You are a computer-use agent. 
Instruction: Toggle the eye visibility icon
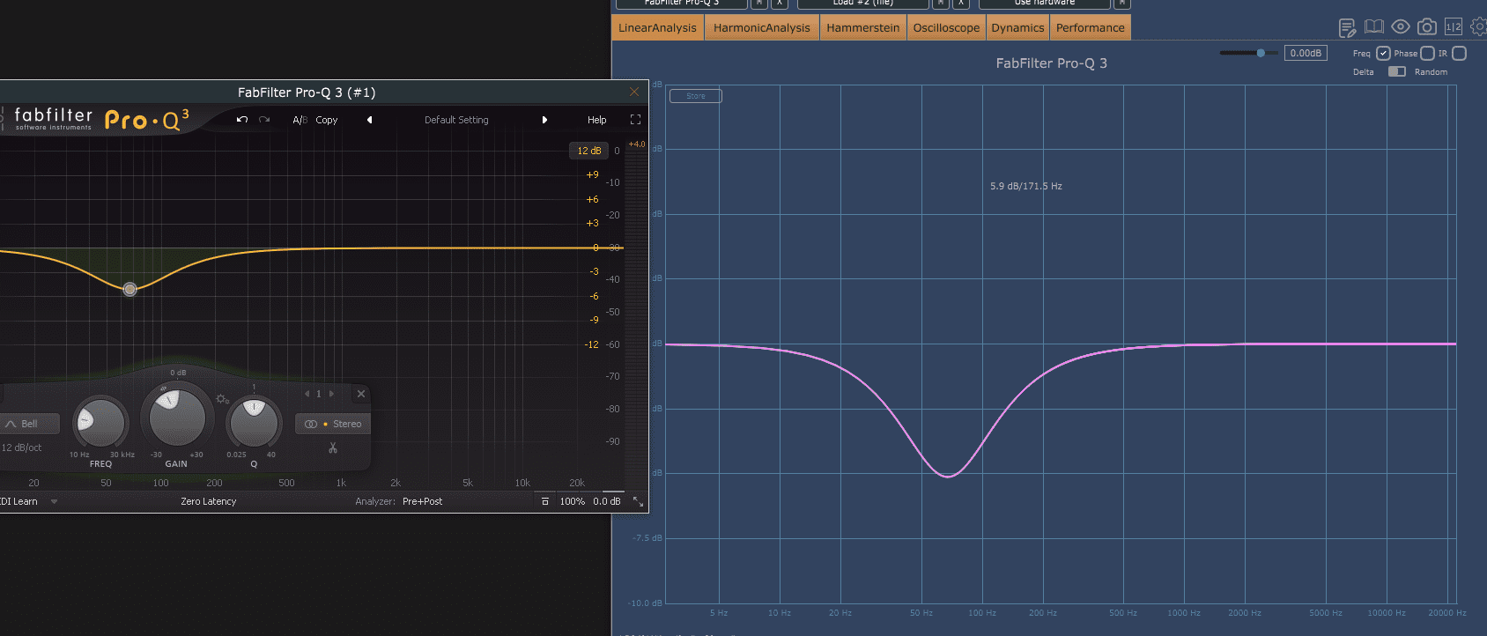1401,27
